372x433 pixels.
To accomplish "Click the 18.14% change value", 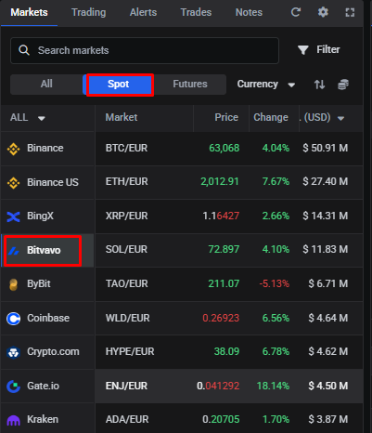I will (273, 386).
